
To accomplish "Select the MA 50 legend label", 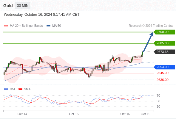I will point(57,26).
